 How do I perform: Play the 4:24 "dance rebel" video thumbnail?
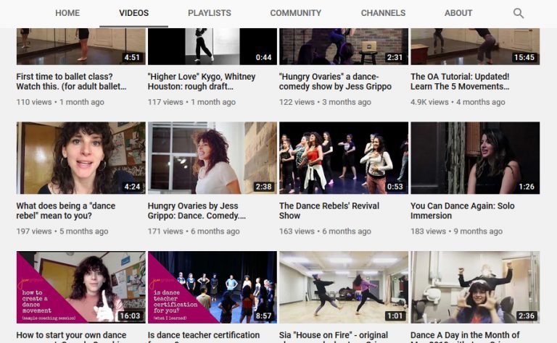(81, 158)
